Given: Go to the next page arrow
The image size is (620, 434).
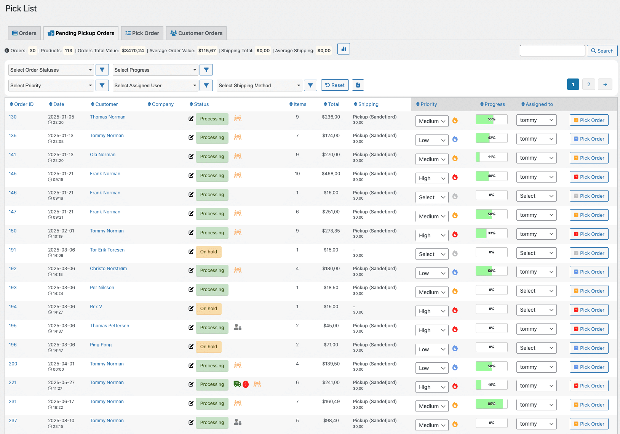Looking at the screenshot, I should [x=605, y=85].
